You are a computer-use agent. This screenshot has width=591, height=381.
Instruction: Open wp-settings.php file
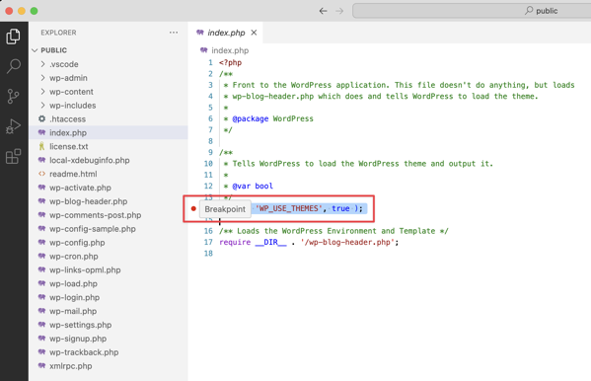109,325
